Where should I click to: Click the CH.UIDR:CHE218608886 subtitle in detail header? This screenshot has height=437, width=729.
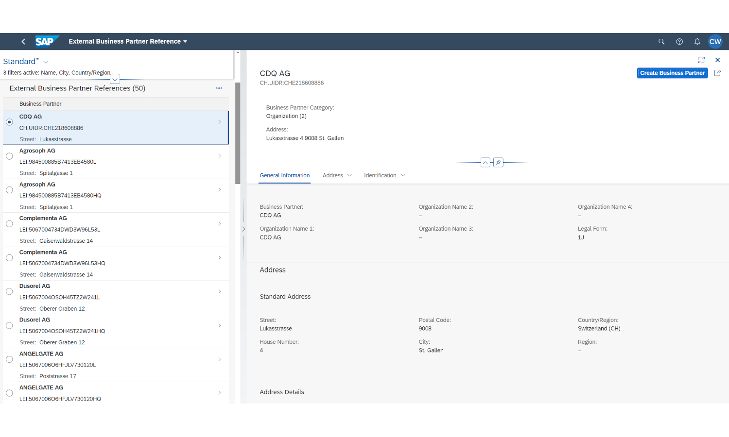(x=292, y=83)
